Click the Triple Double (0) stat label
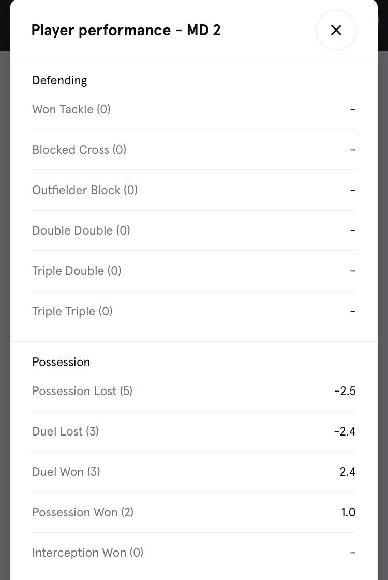The height and width of the screenshot is (580, 388). [77, 271]
